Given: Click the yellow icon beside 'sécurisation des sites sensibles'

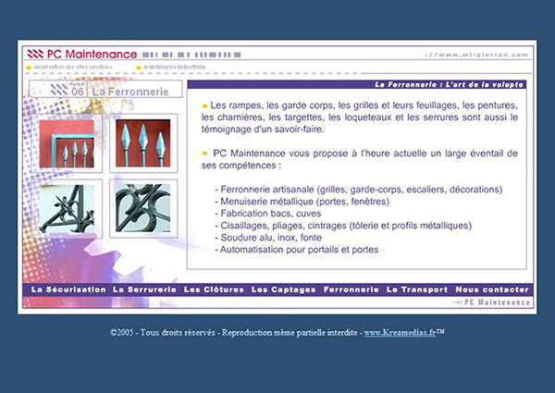Looking at the screenshot, I should click(x=29, y=68).
